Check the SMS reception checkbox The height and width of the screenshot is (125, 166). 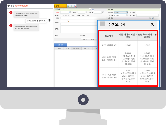[x=71, y=16]
